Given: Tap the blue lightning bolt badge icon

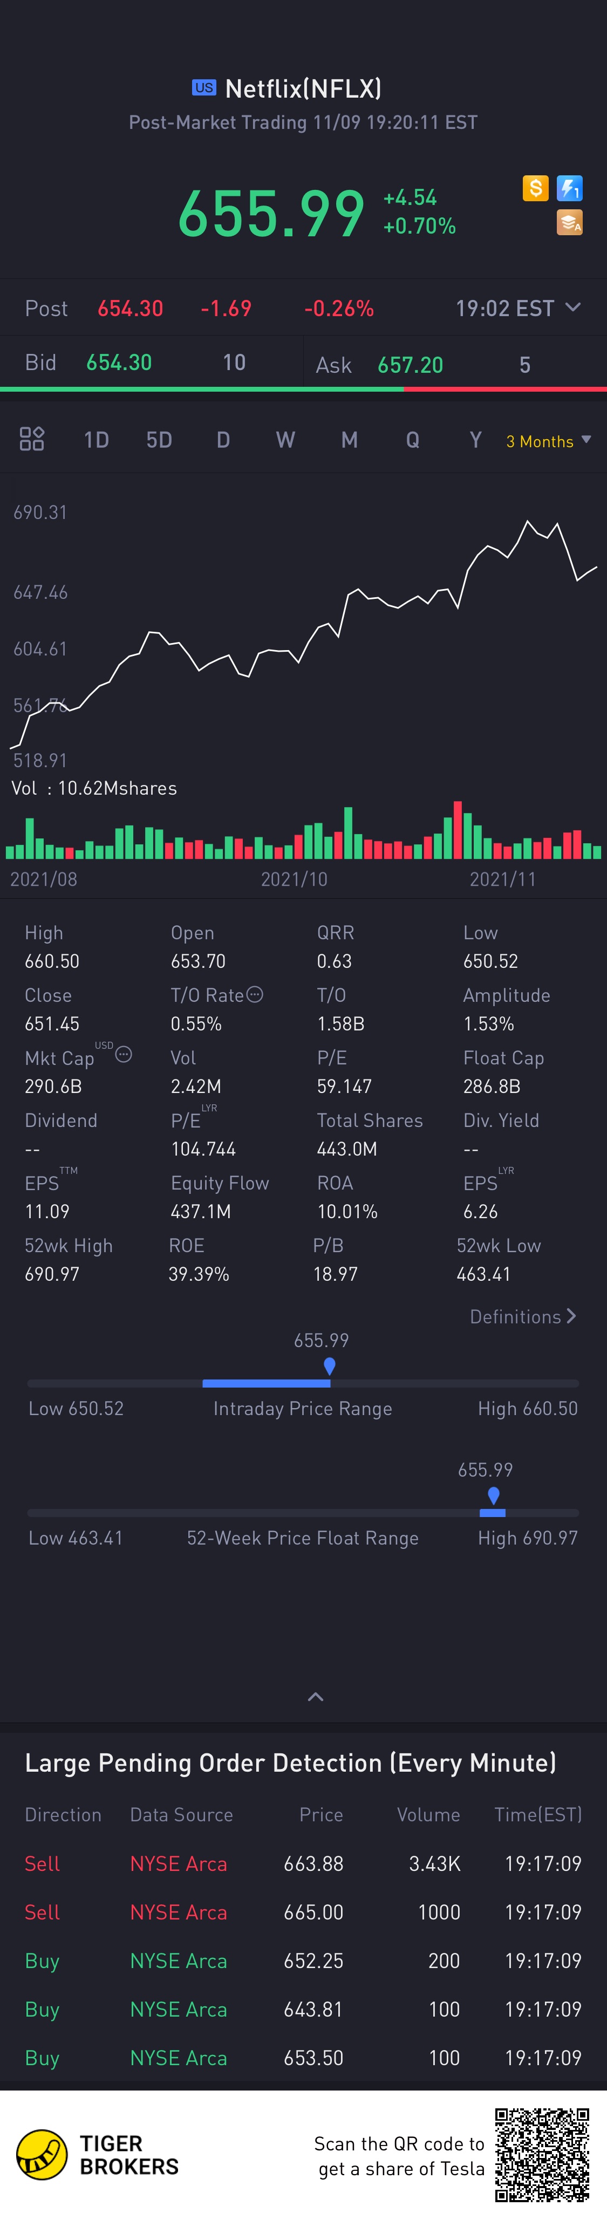Looking at the screenshot, I should point(570,188).
